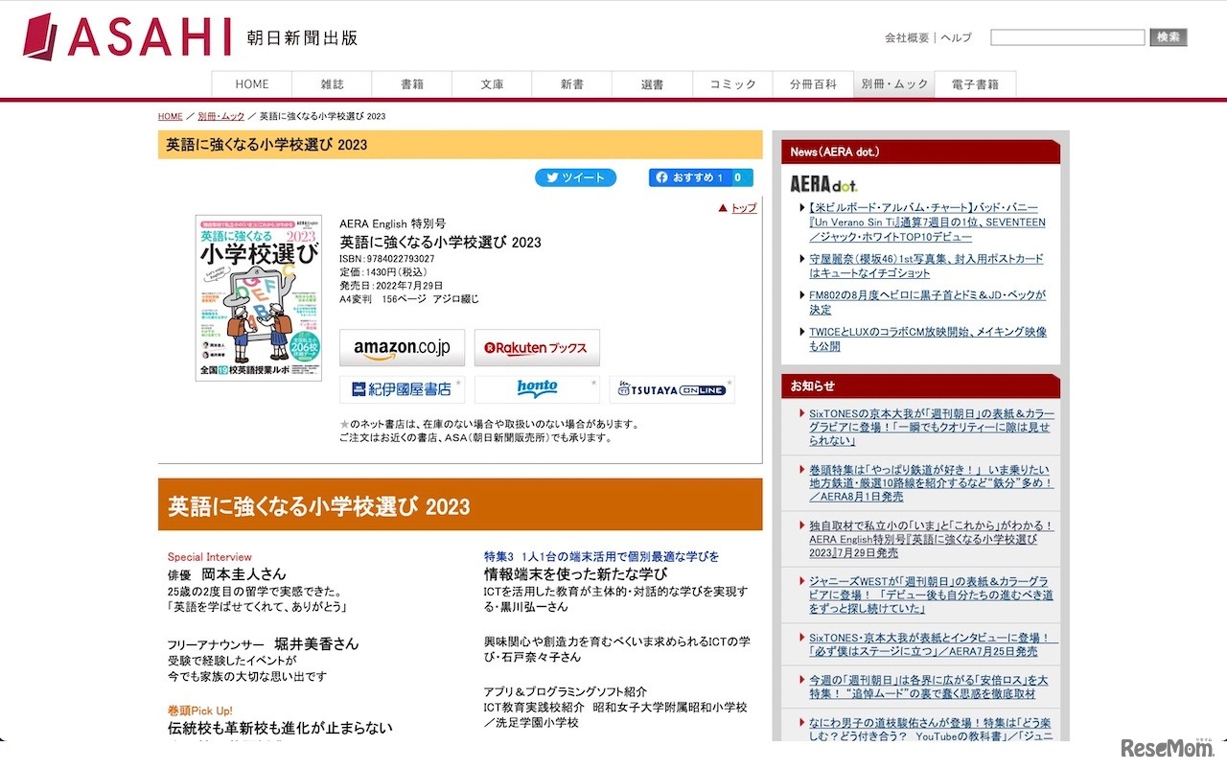Open the 電子書籍 navigation tab

975,84
